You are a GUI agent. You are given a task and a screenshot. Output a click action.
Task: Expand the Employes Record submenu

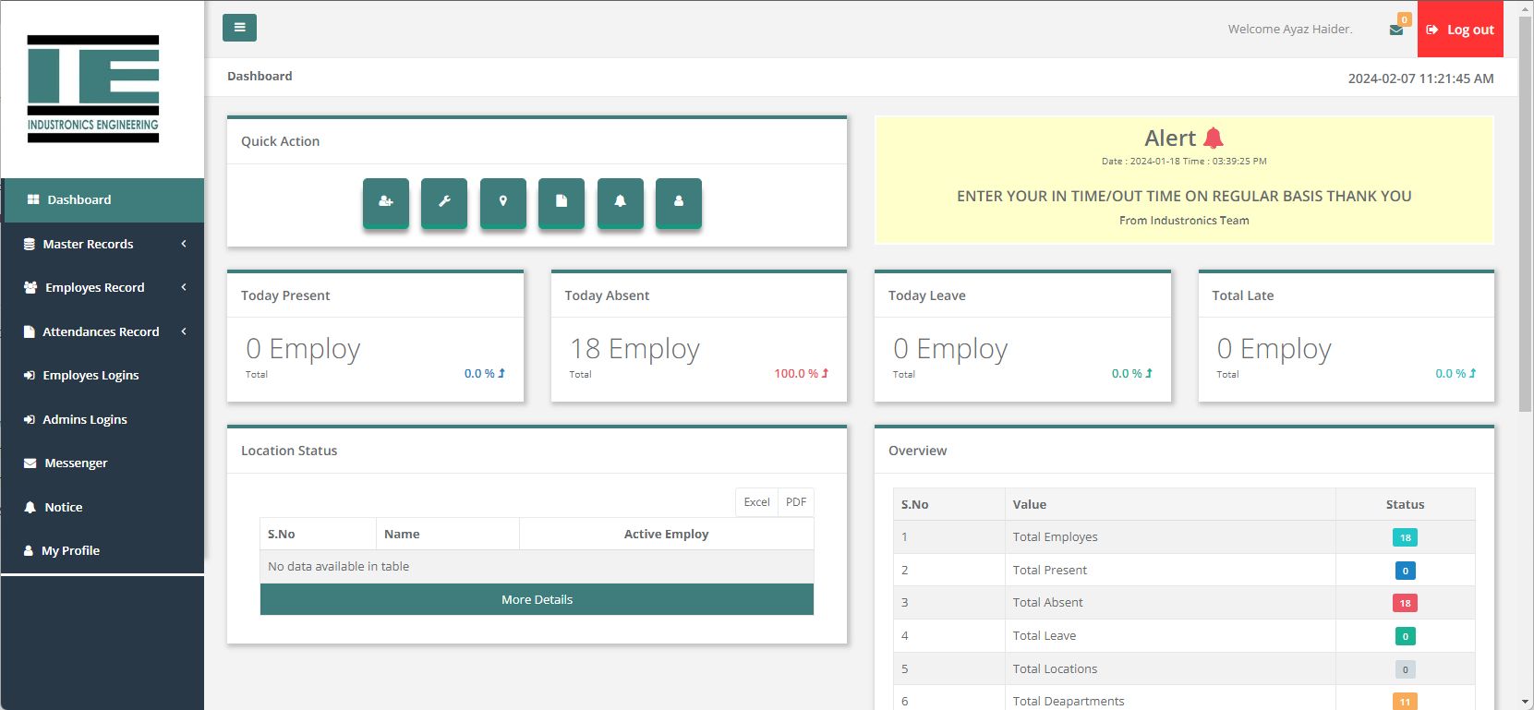(x=102, y=287)
